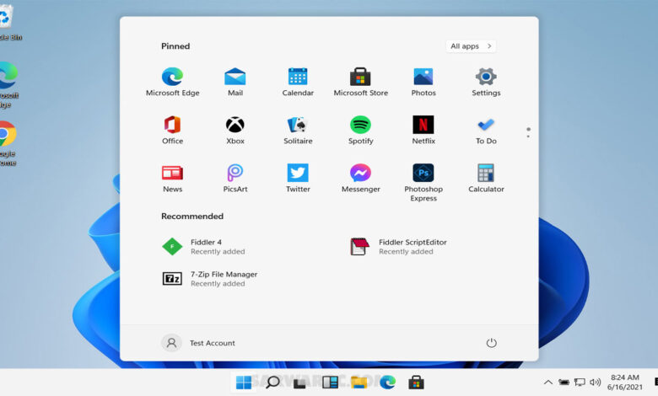The width and height of the screenshot is (658, 396).
Task: Start the Solitaire game
Action: point(298,131)
